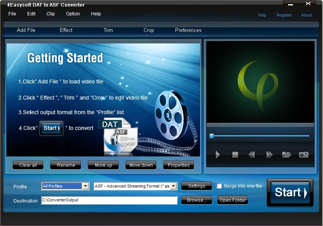Open the Clip menu
The height and width of the screenshot is (226, 323).
(50, 13)
